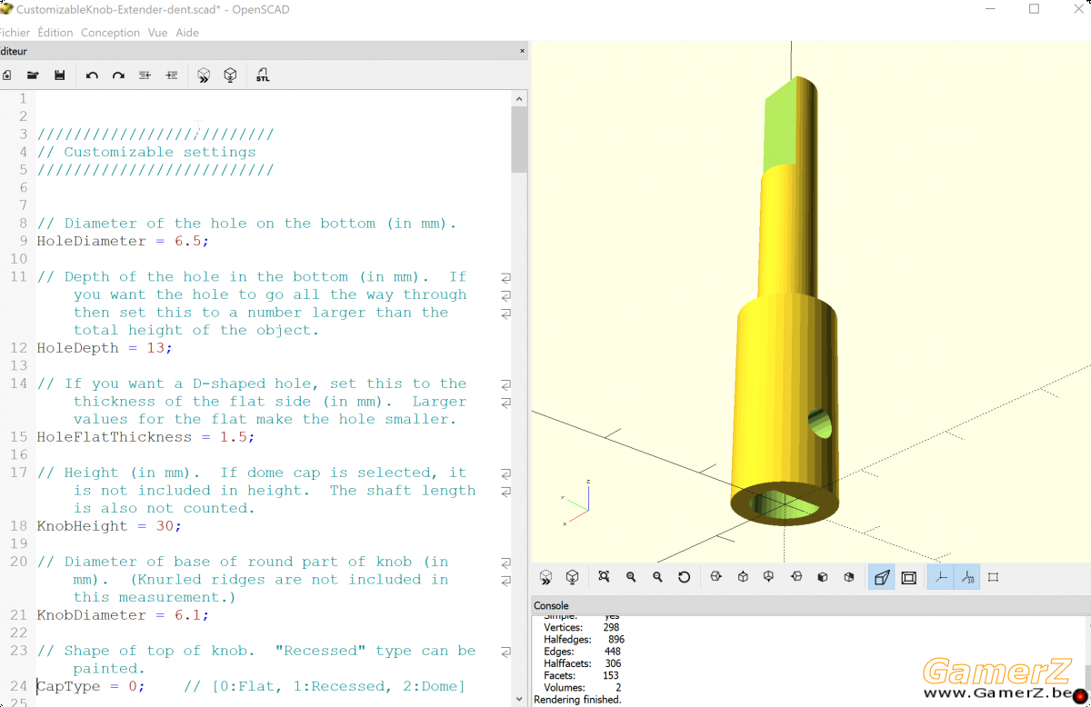Click the 'Vertices: 298' console line
Image resolution: width=1091 pixels, height=707 pixels.
click(x=582, y=628)
